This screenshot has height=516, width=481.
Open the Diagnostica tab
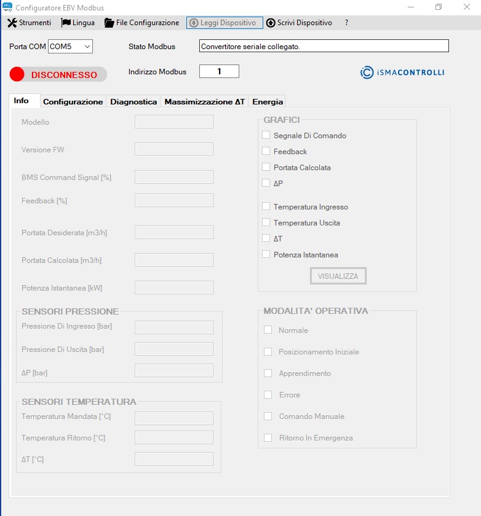[x=133, y=102]
